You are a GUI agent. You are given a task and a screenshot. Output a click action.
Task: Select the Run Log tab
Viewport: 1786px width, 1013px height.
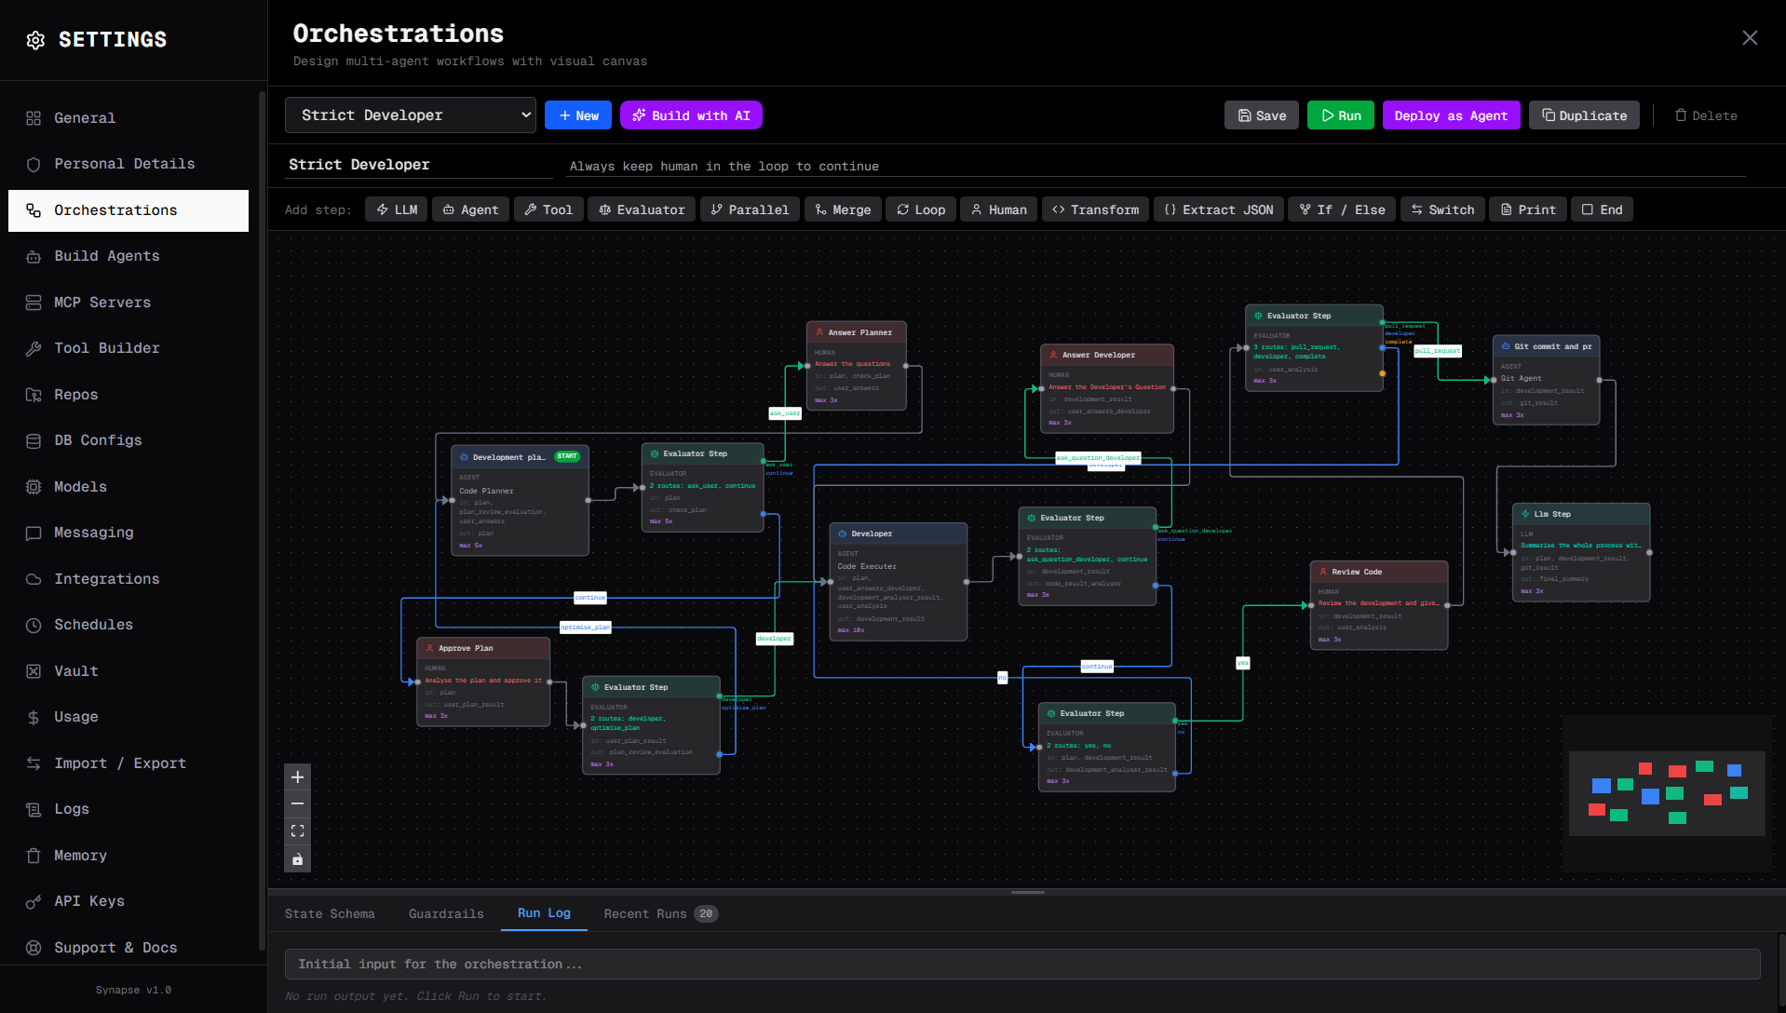pos(544,913)
